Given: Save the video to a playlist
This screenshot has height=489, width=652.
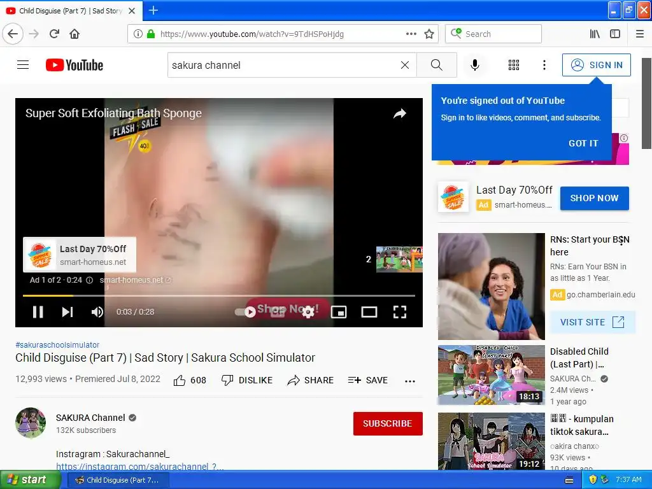Looking at the screenshot, I should (367, 380).
